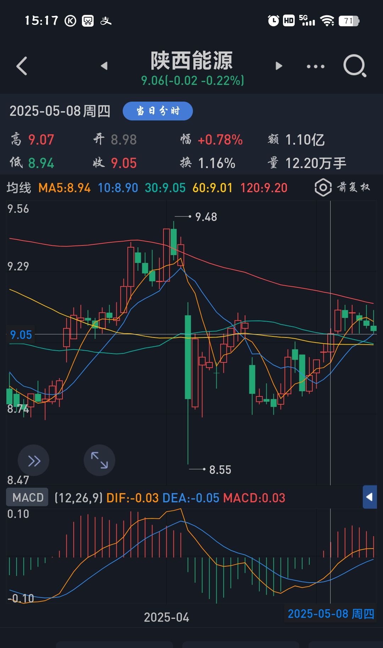Tap the 8.55 lowest price marker
The width and height of the screenshot is (383, 648).
click(x=220, y=470)
